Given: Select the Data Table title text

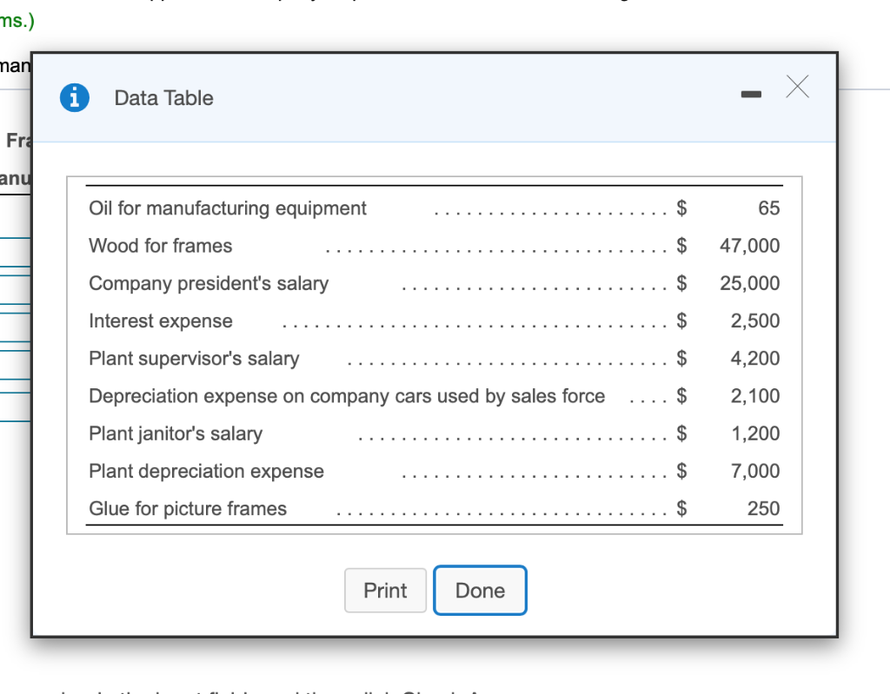Looking at the screenshot, I should coord(164,98).
